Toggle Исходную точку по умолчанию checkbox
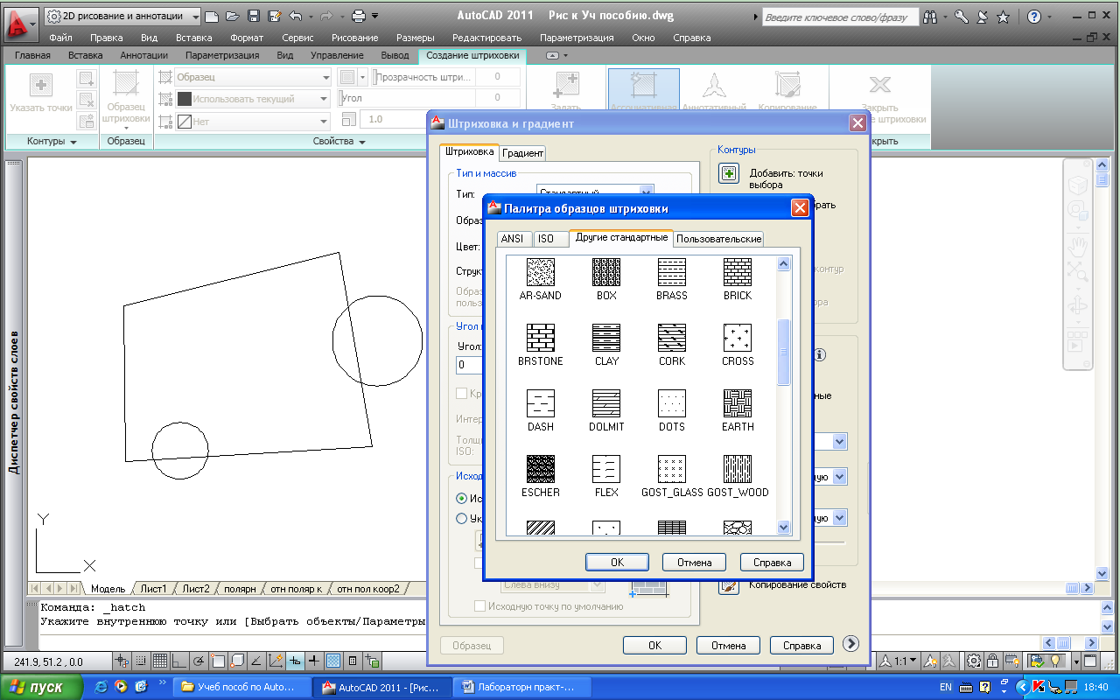Image resolution: width=1120 pixels, height=700 pixels. [479, 605]
